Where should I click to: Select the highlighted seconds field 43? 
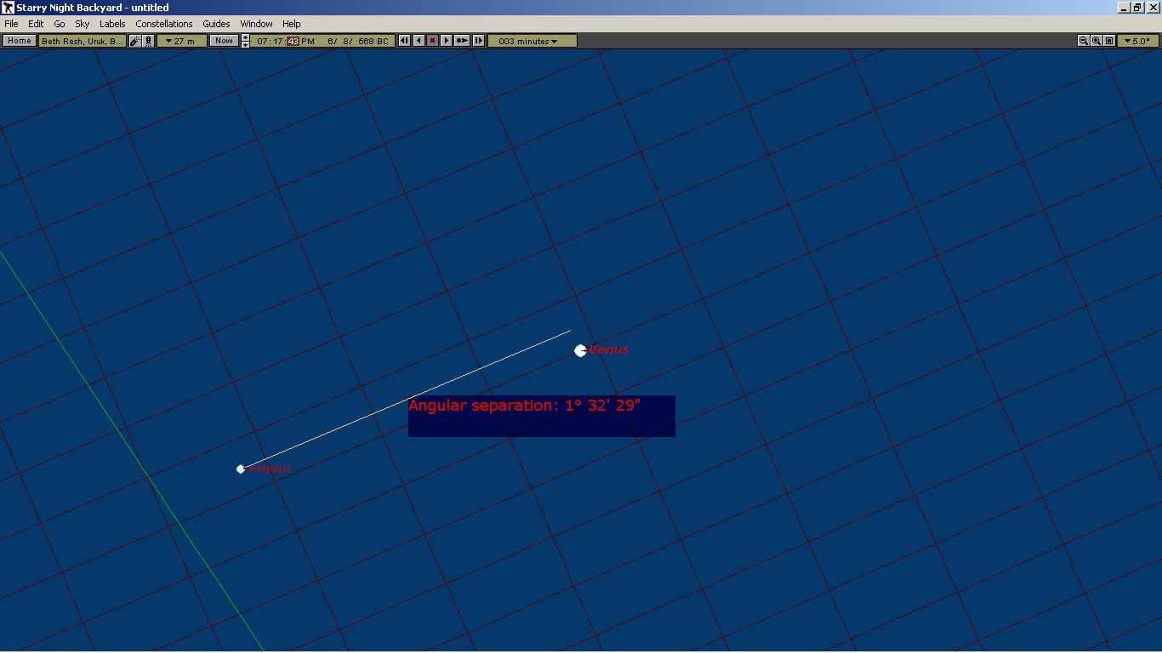pyautogui.click(x=293, y=41)
